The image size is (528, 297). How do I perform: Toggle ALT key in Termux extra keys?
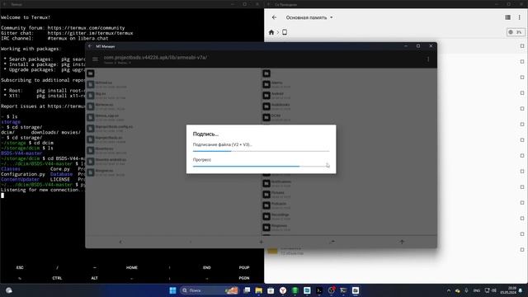pyautogui.click(x=94, y=278)
